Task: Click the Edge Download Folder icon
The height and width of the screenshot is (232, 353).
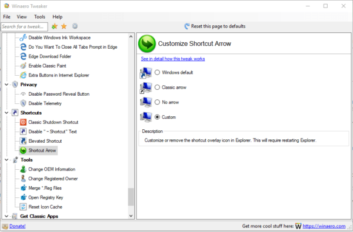Action: point(23,56)
